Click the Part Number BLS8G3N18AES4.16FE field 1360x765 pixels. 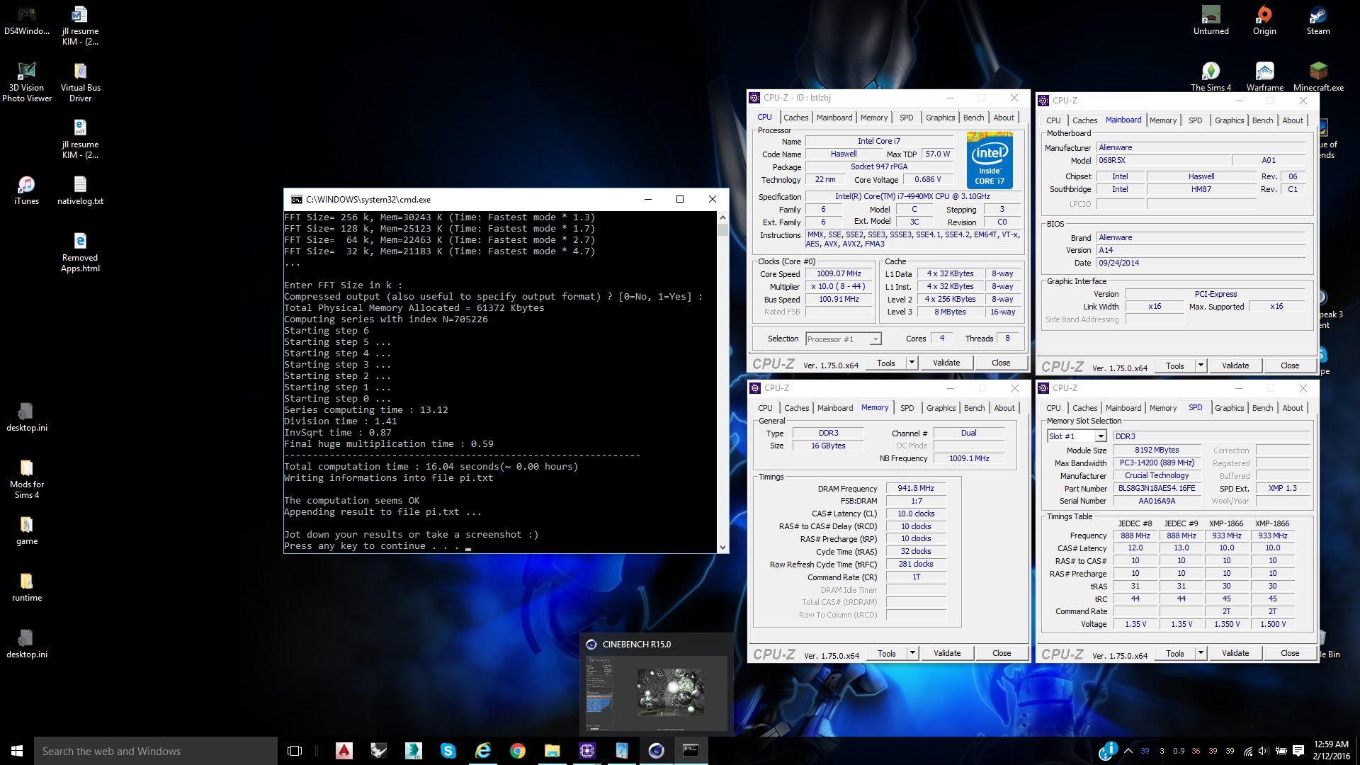[x=1157, y=488]
